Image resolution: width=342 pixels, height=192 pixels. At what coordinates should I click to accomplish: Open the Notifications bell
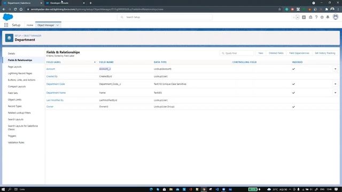point(328,17)
